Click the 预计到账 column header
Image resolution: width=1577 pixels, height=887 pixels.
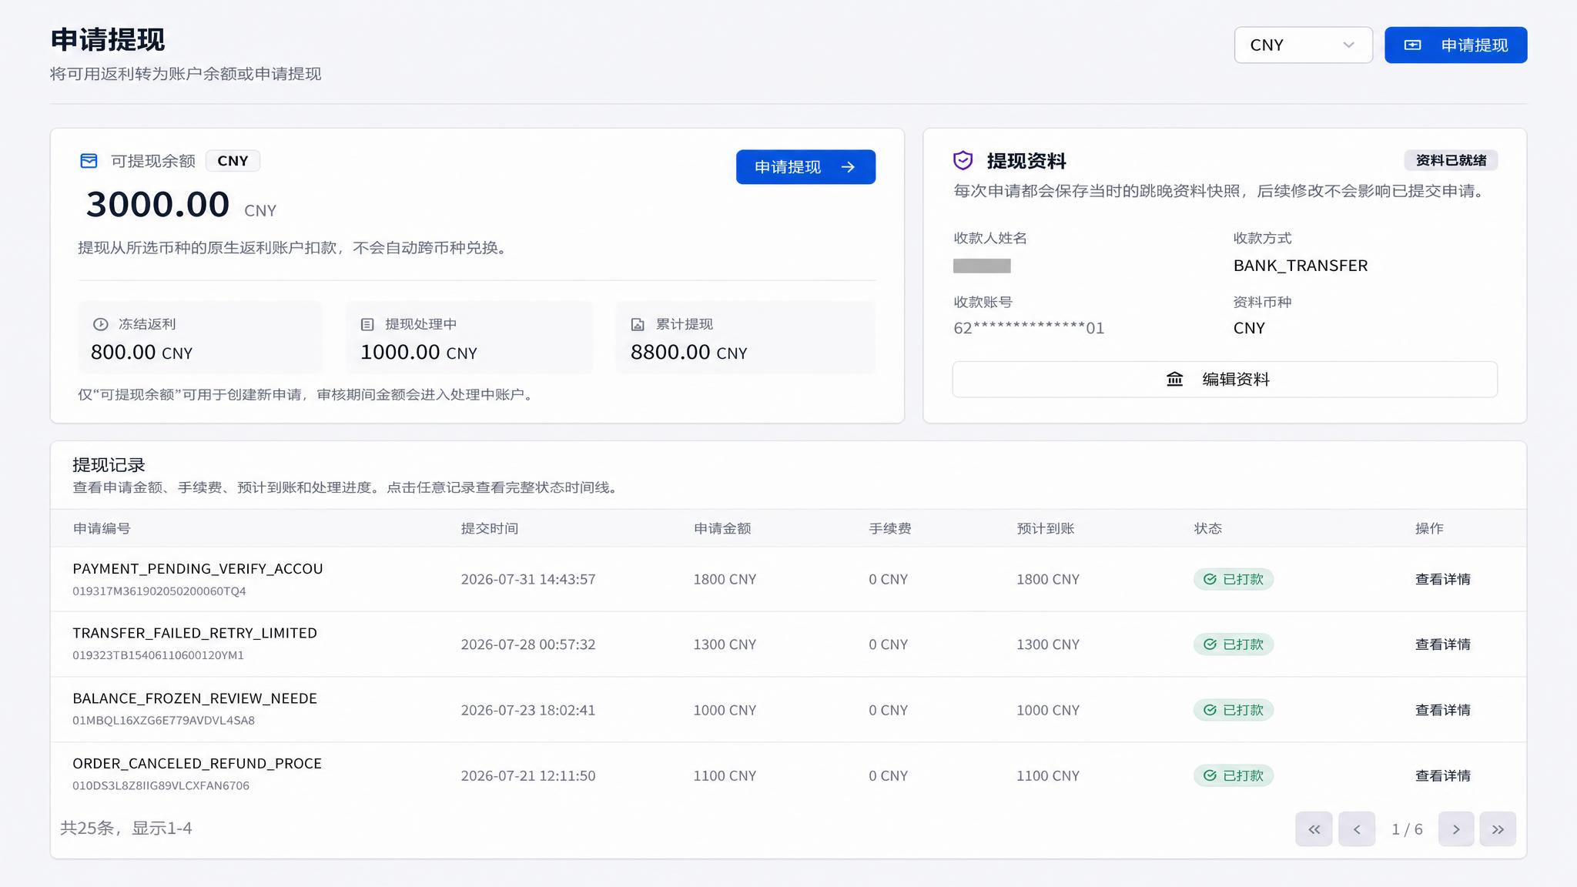(x=1046, y=528)
